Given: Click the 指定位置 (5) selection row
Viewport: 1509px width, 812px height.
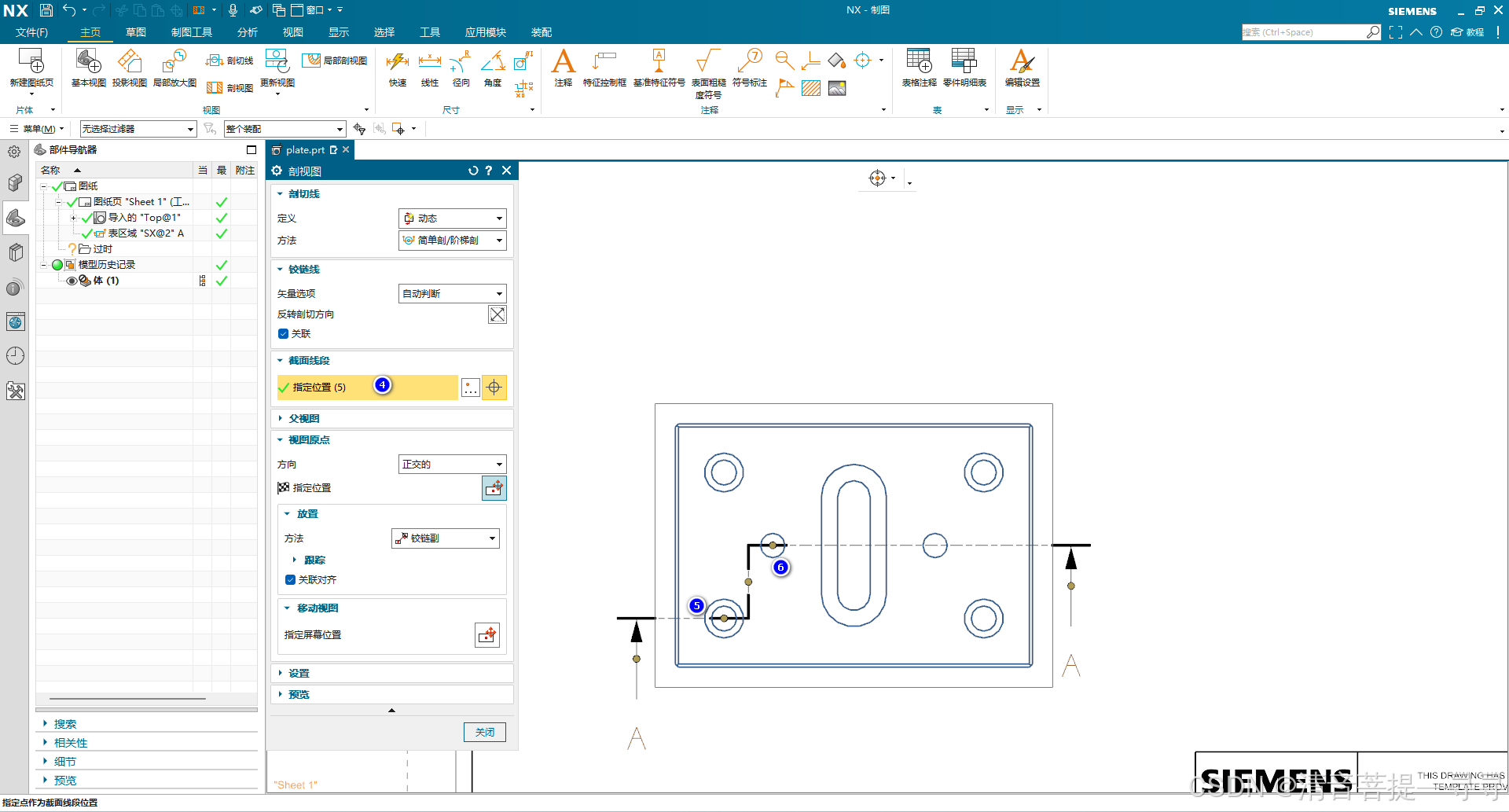Looking at the screenshot, I should (x=367, y=388).
